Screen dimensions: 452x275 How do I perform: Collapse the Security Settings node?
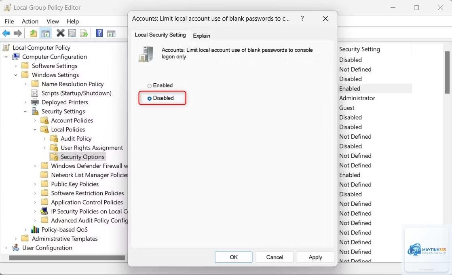[25, 111]
